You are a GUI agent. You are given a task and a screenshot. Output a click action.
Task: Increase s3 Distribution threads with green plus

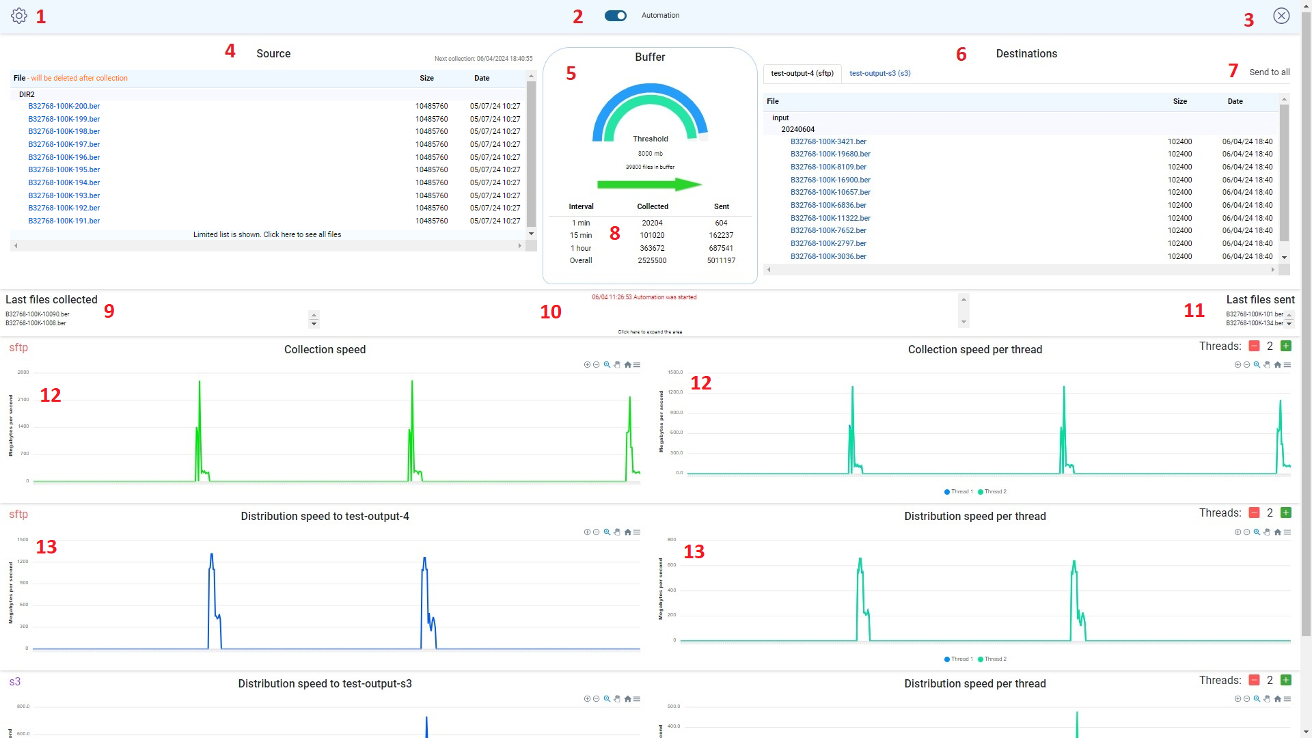pyautogui.click(x=1286, y=681)
